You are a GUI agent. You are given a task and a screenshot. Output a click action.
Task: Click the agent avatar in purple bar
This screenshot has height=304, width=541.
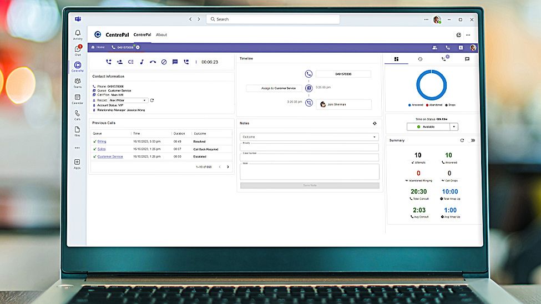tap(473, 48)
